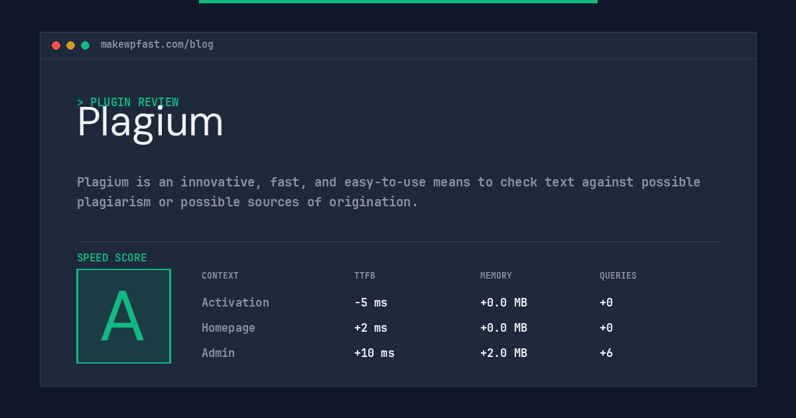The image size is (796, 418).
Task: Click the Homepage queries +0 value
Action: (x=606, y=328)
